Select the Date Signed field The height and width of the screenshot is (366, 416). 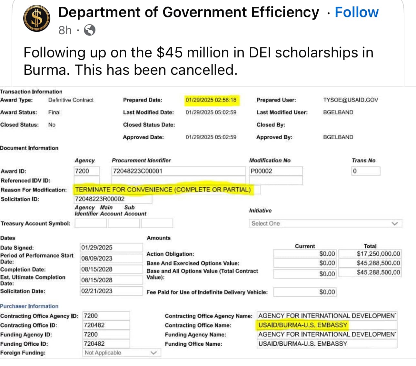[x=111, y=248]
